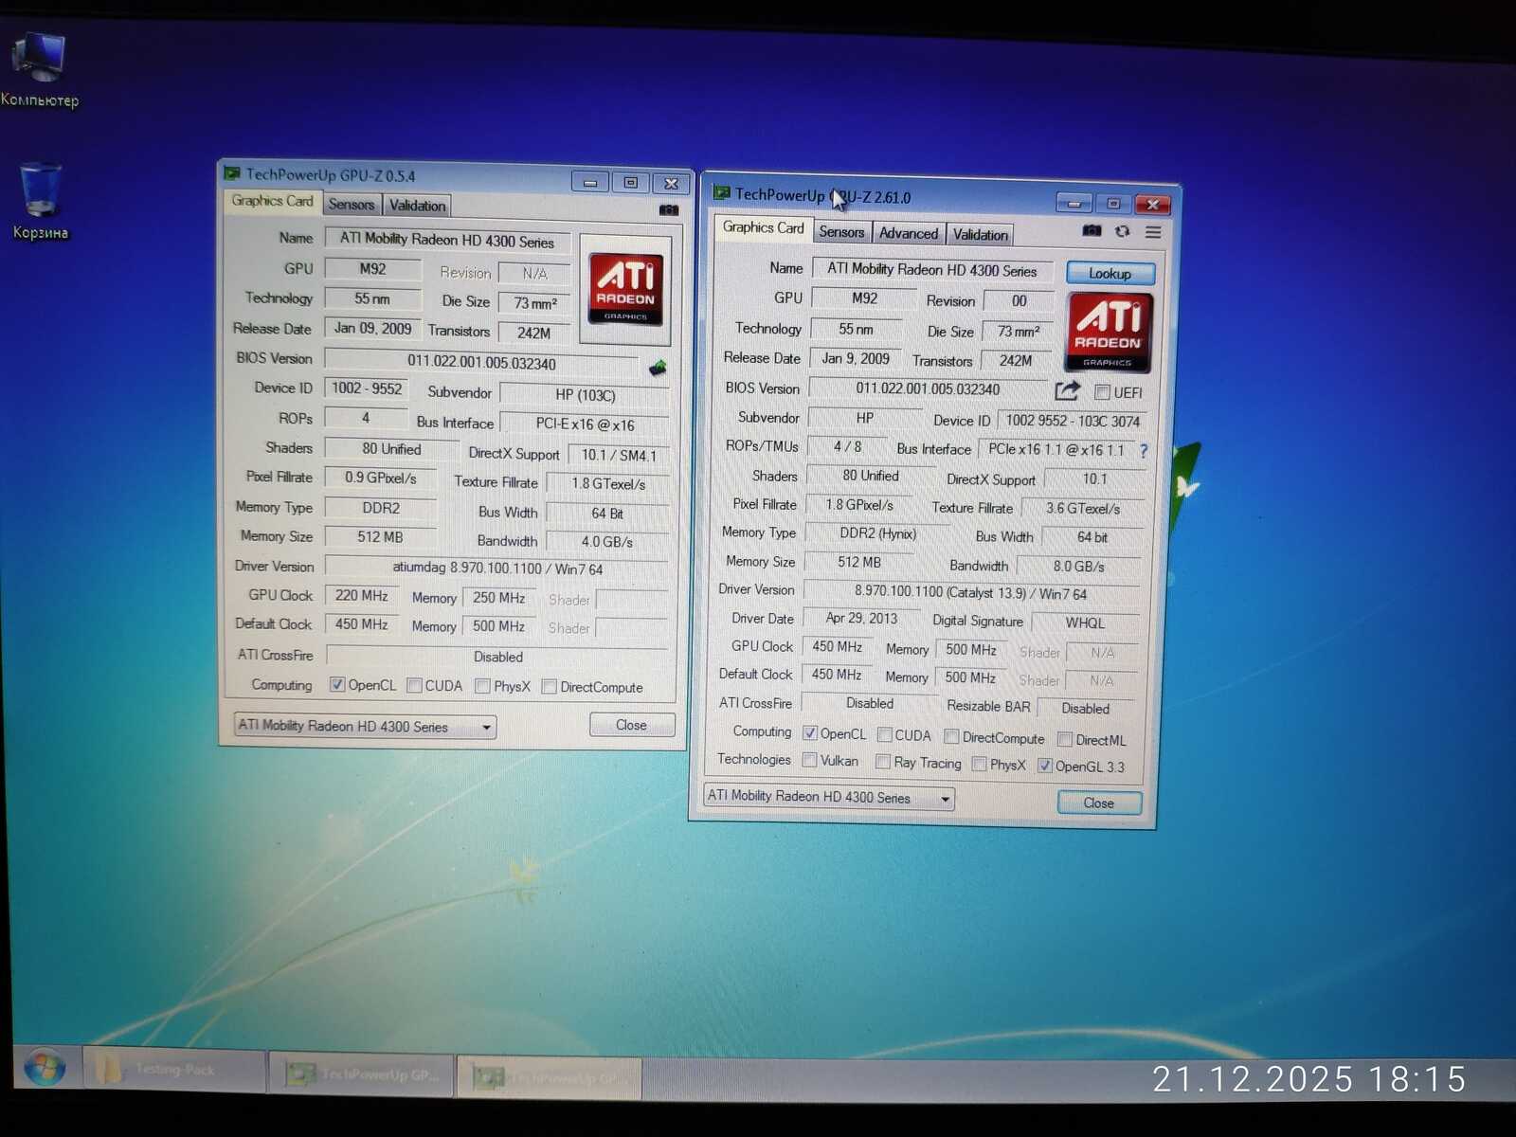
Task: Click the title bar app icon of GPU-Z 0.5.4
Action: coord(232,173)
